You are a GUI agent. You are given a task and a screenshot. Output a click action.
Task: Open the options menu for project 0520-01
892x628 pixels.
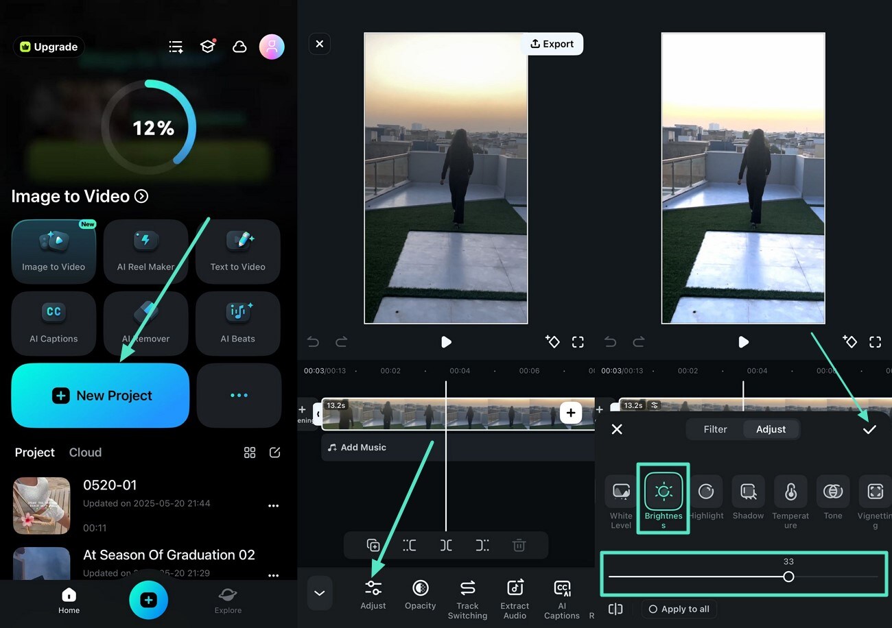pos(273,506)
